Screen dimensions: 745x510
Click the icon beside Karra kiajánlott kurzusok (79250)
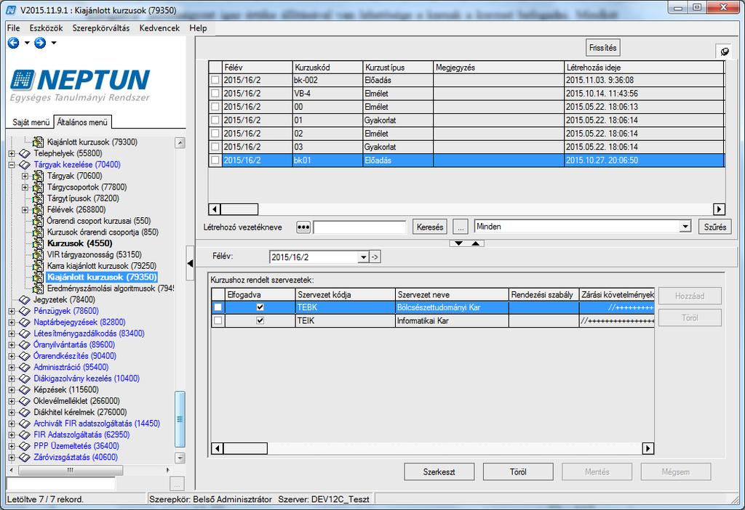tap(39, 266)
